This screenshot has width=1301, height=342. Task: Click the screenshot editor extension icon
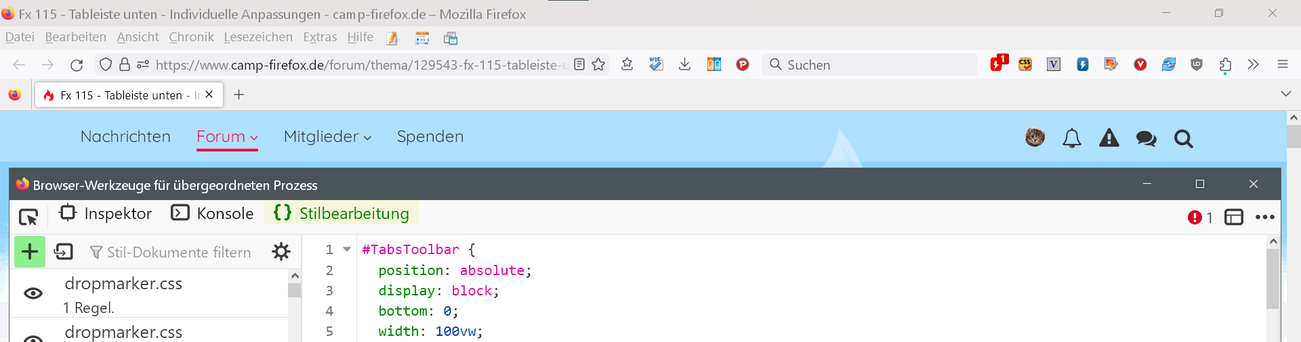pyautogui.click(x=1111, y=64)
